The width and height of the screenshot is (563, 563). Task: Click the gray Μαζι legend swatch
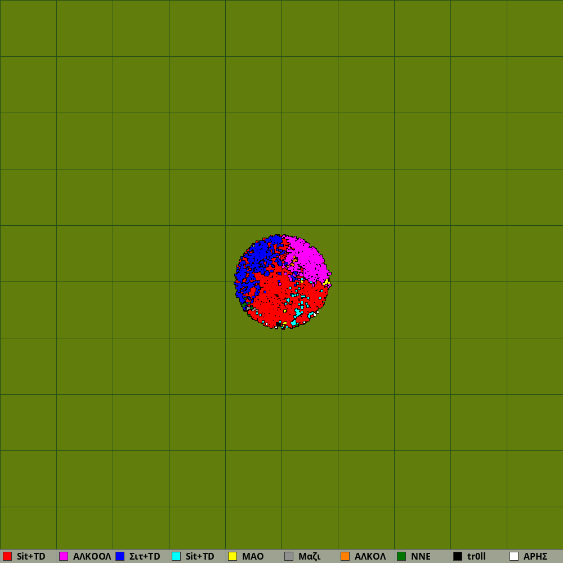coord(289,556)
